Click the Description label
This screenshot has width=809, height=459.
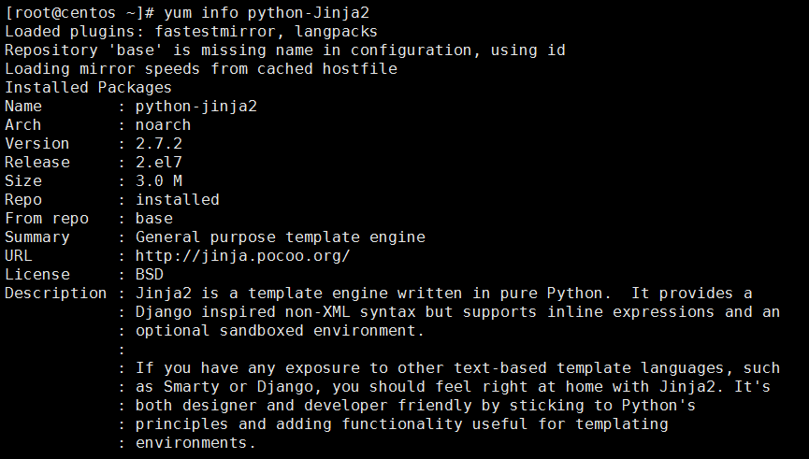click(x=56, y=293)
